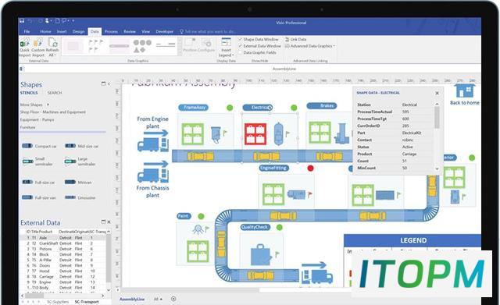
Task: Click Refresh All icon in ribbon
Action: (52, 42)
